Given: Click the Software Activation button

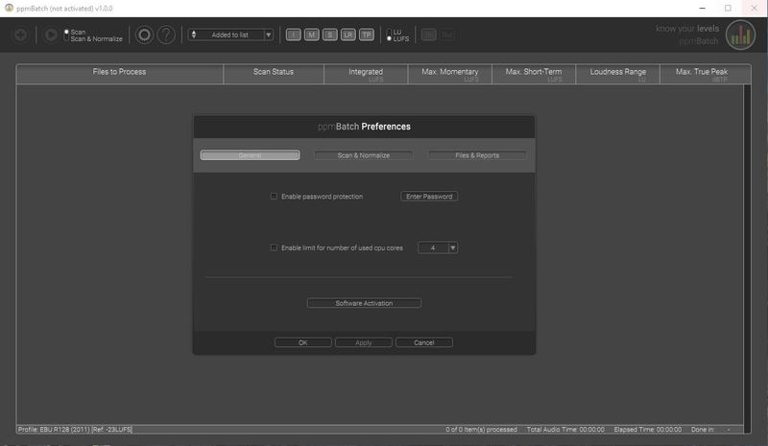Looking at the screenshot, I should (x=364, y=303).
